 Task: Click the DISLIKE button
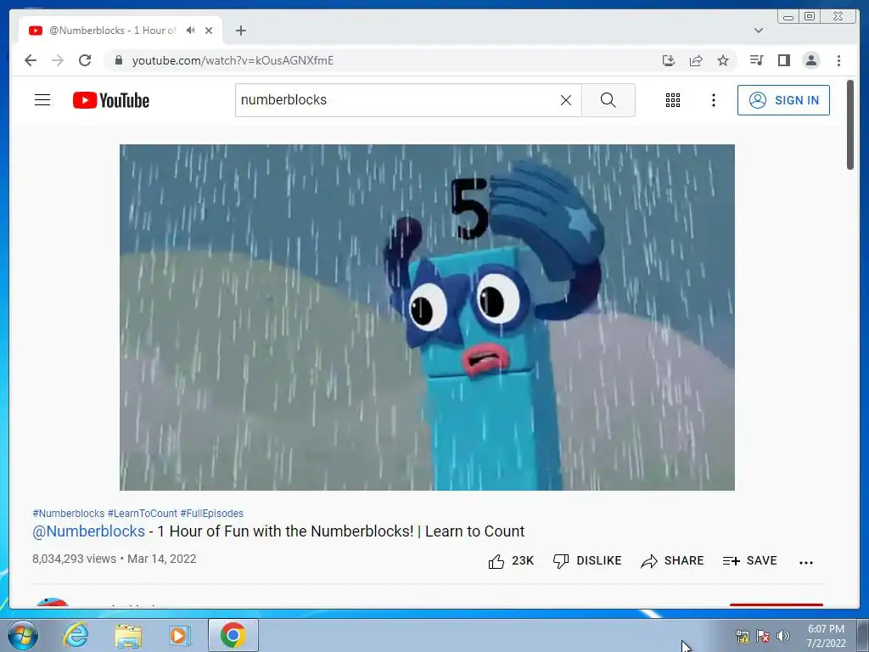point(587,561)
